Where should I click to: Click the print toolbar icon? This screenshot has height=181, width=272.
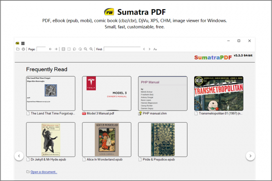coord(23,49)
